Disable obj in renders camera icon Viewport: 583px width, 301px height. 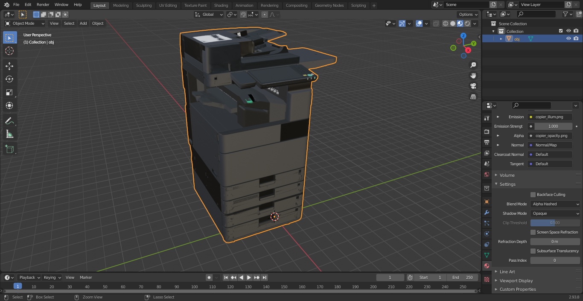576,38
